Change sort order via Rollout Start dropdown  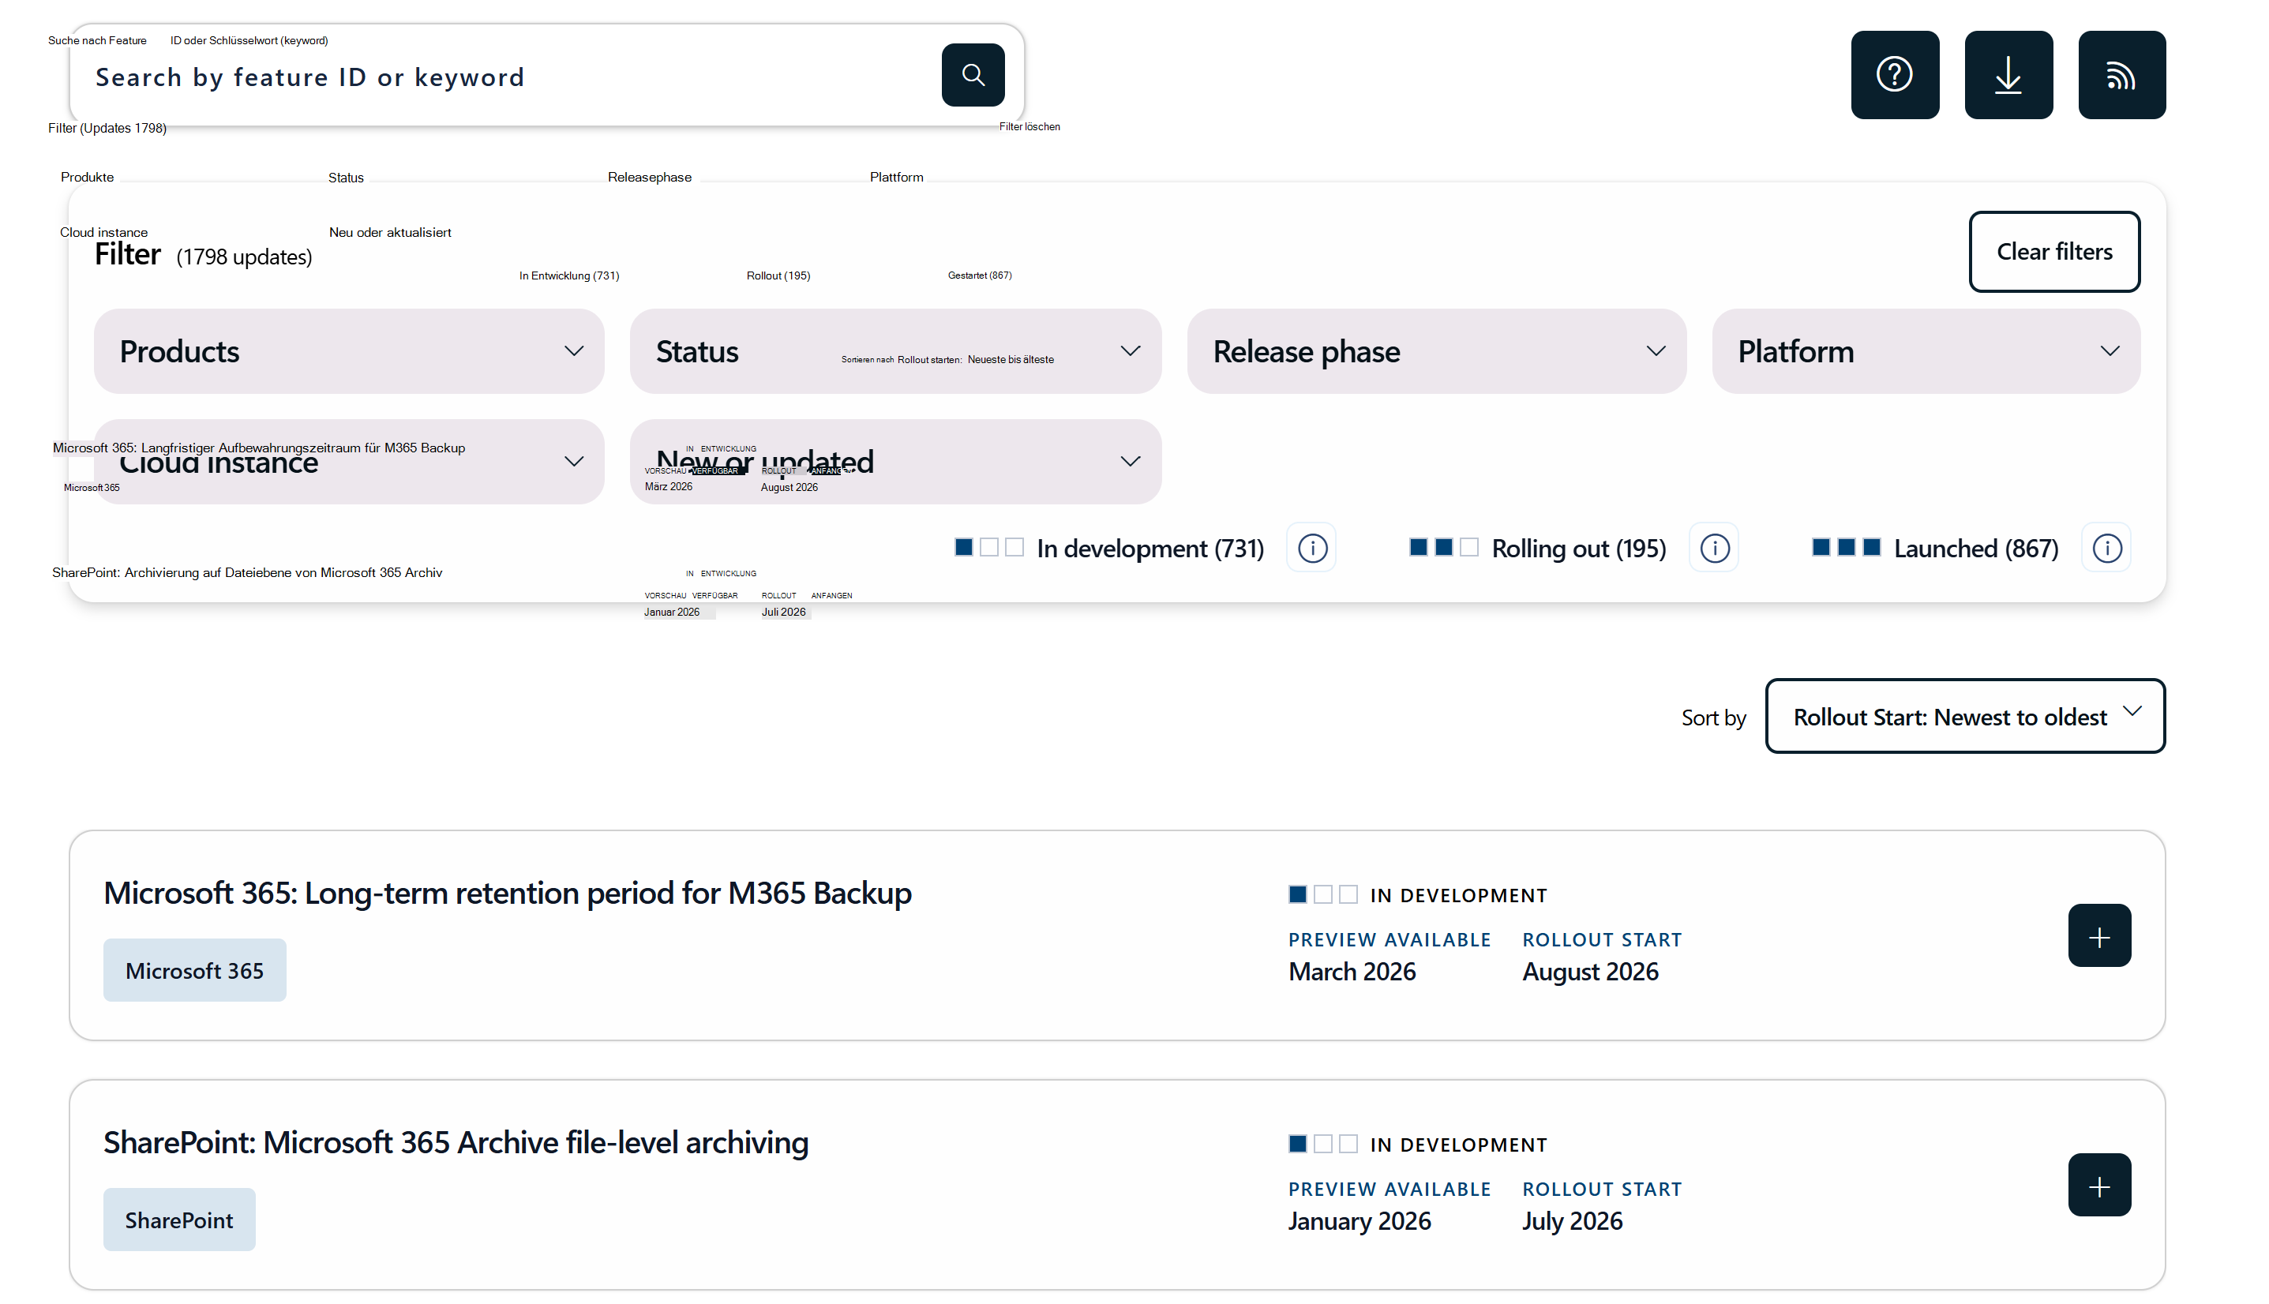pyautogui.click(x=1963, y=716)
